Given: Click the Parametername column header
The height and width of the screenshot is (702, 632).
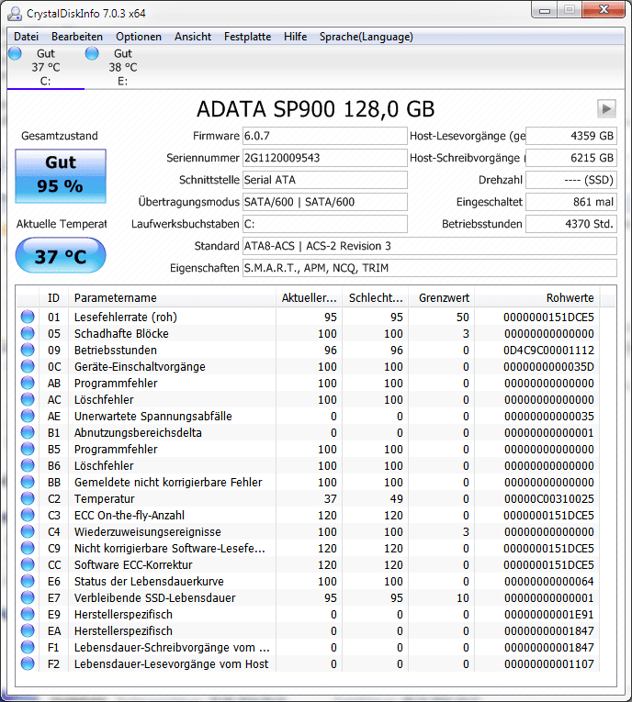Looking at the screenshot, I should [x=172, y=297].
